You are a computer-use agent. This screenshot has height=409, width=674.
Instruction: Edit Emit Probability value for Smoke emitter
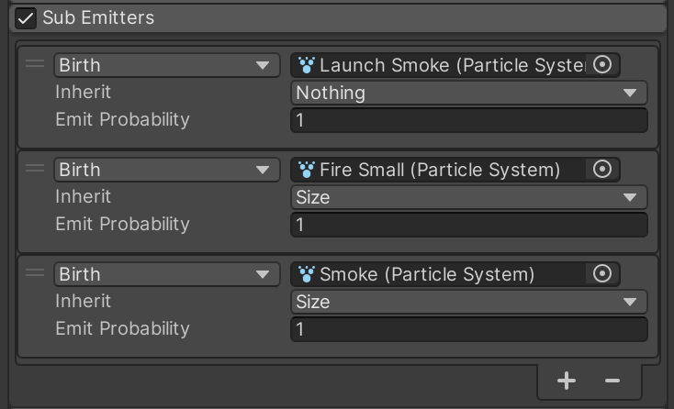468,329
